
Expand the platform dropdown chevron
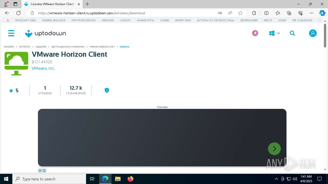point(279,33)
